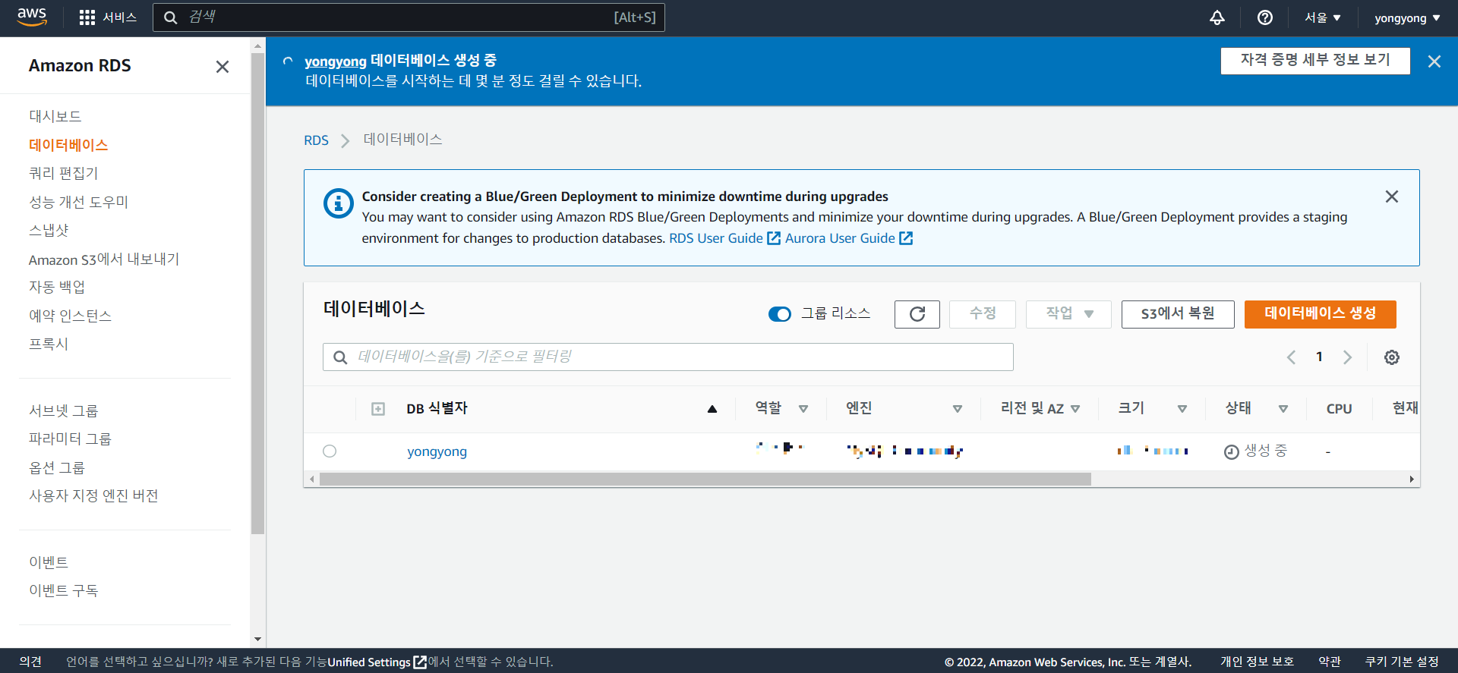Open 사용자 지정 엔진 버전 sidebar item
This screenshot has width=1458, height=673.
point(93,495)
